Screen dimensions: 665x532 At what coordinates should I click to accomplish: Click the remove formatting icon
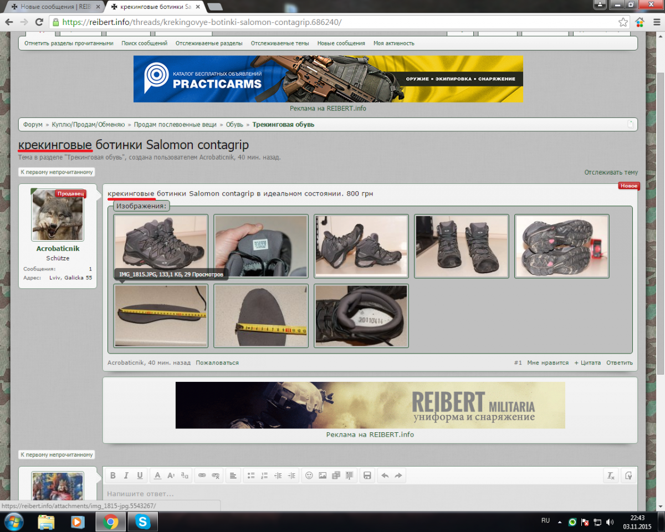tap(611, 475)
